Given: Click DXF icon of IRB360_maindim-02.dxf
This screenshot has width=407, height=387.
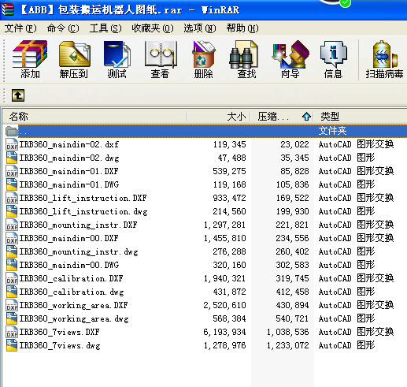Looking at the screenshot, I should (x=12, y=144).
